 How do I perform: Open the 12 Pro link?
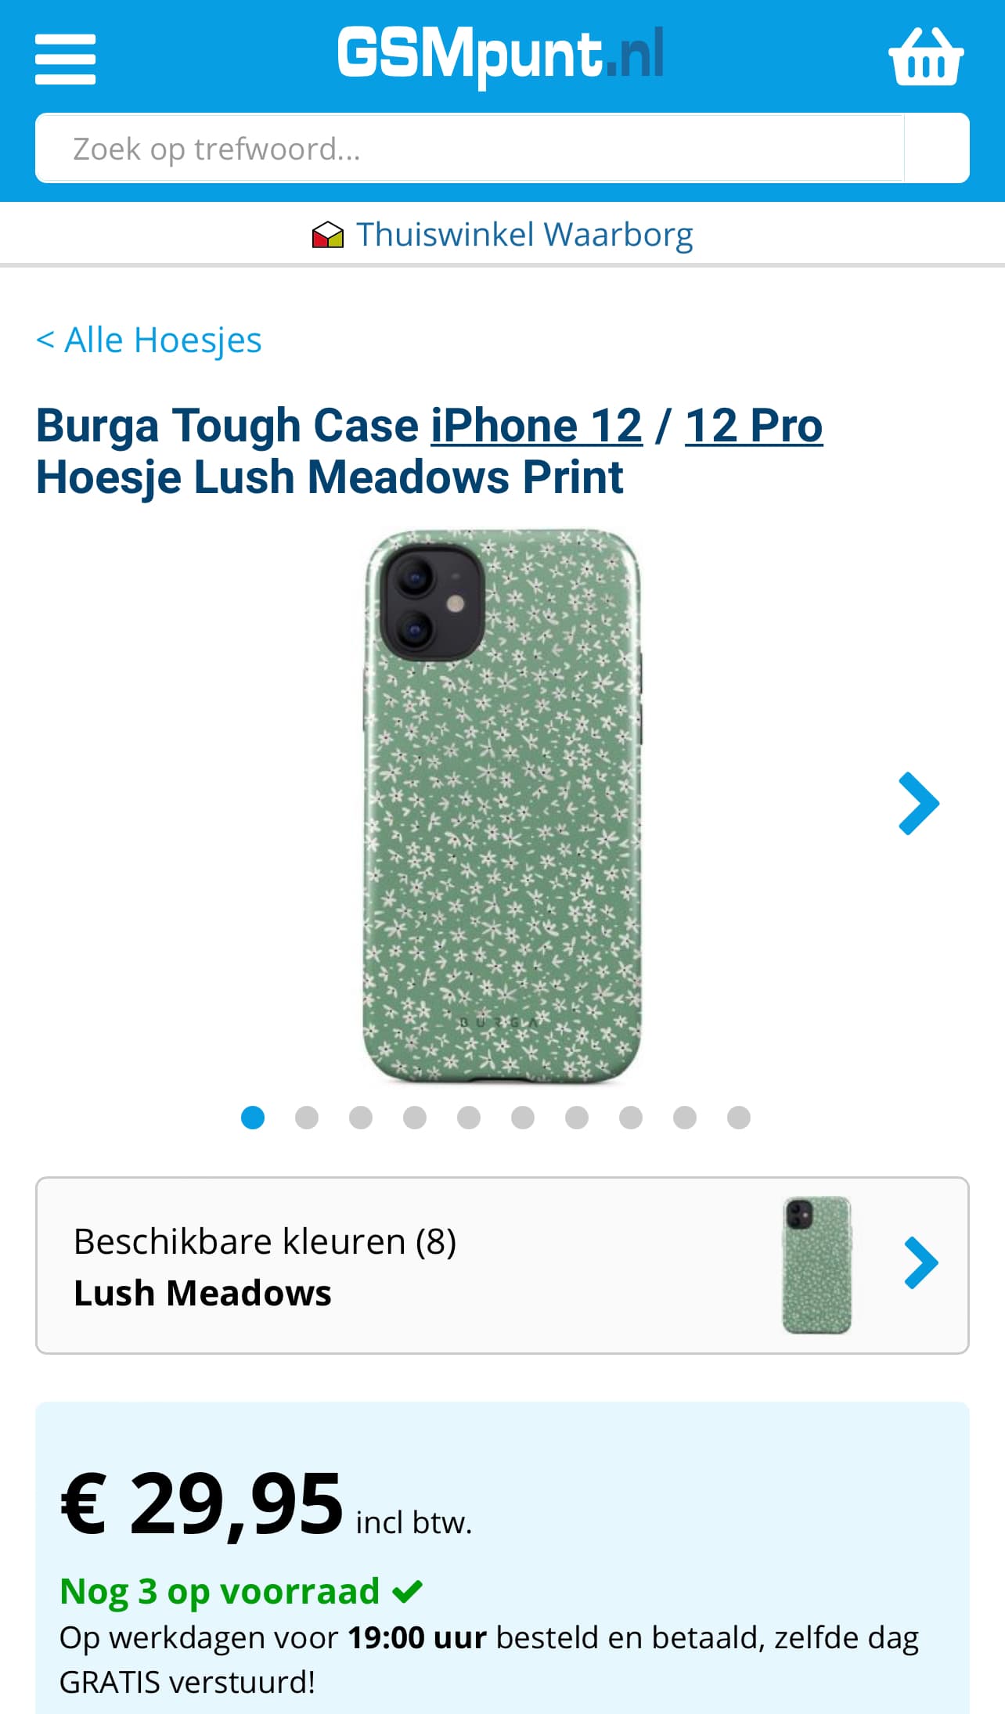coord(754,426)
